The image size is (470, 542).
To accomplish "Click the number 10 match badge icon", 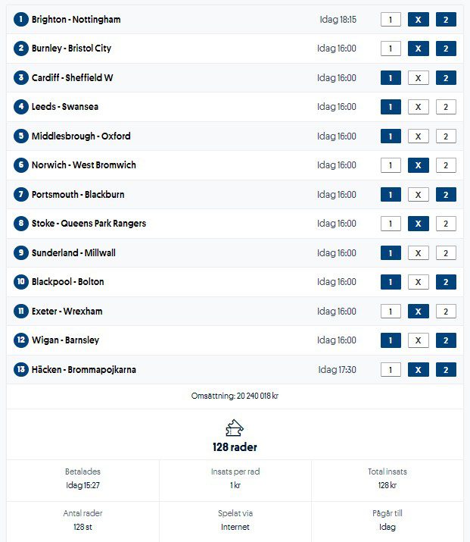I will click(x=20, y=282).
